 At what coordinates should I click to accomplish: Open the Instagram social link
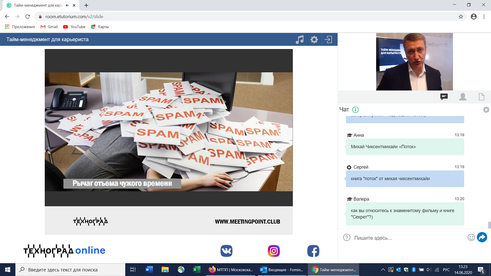point(274,251)
